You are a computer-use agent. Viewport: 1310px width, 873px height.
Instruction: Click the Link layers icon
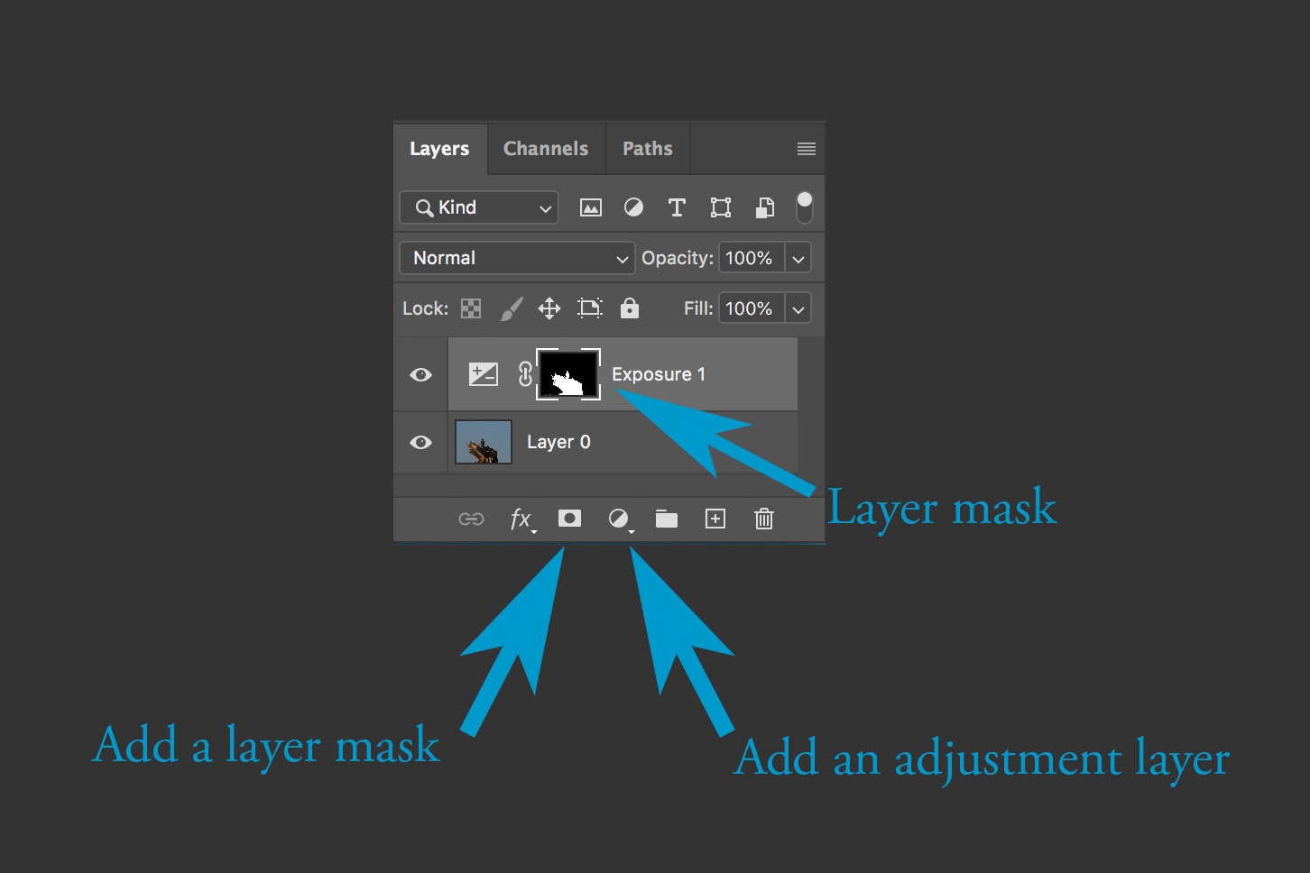point(471,519)
